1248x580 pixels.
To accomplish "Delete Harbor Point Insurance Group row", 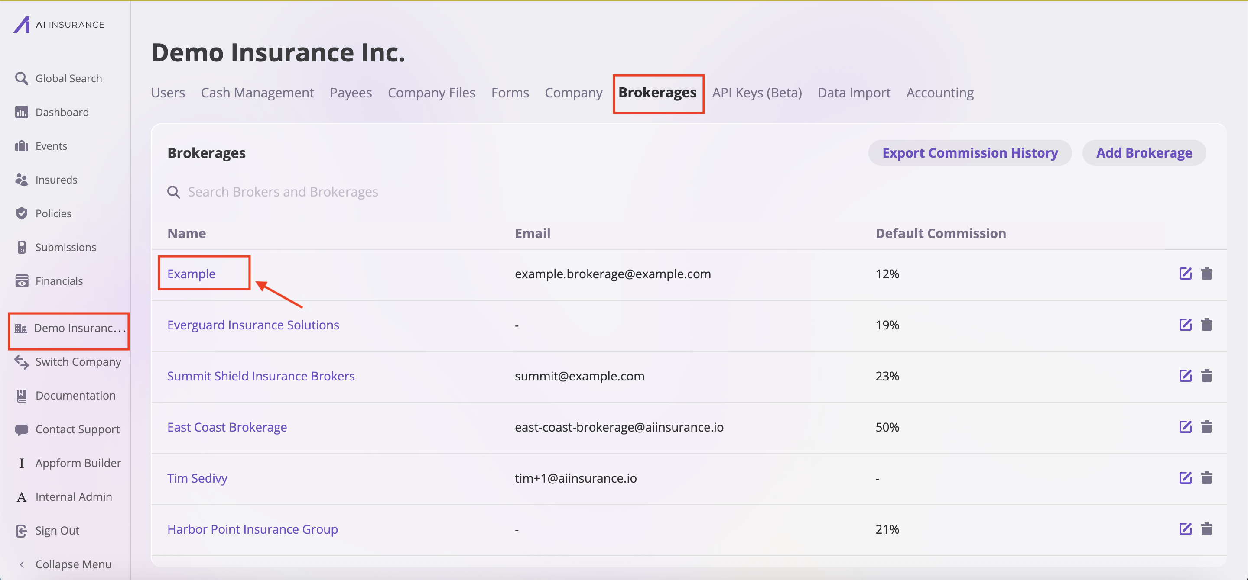I will coord(1206,529).
